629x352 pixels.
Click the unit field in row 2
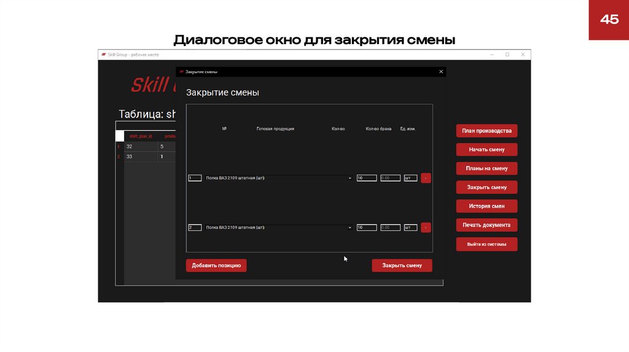410,228
